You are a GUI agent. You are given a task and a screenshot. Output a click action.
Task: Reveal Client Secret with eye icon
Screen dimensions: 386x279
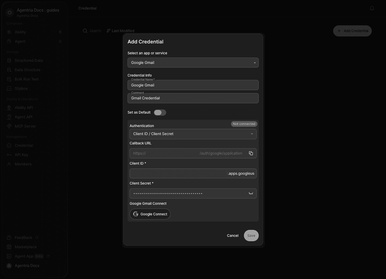tap(251, 193)
